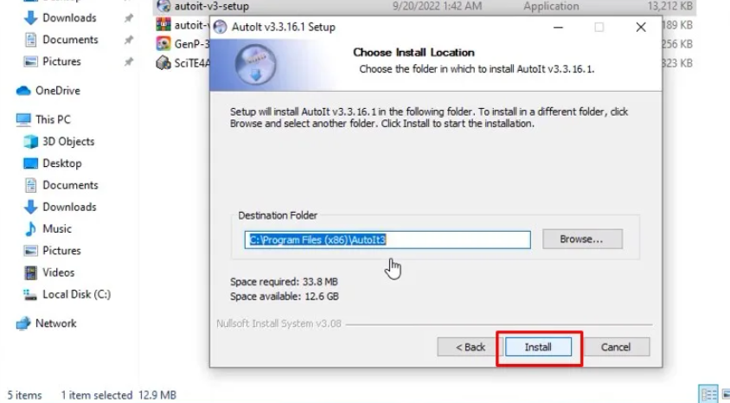Click the Destination Folder path field
Image resolution: width=730 pixels, height=403 pixels.
tap(387, 240)
